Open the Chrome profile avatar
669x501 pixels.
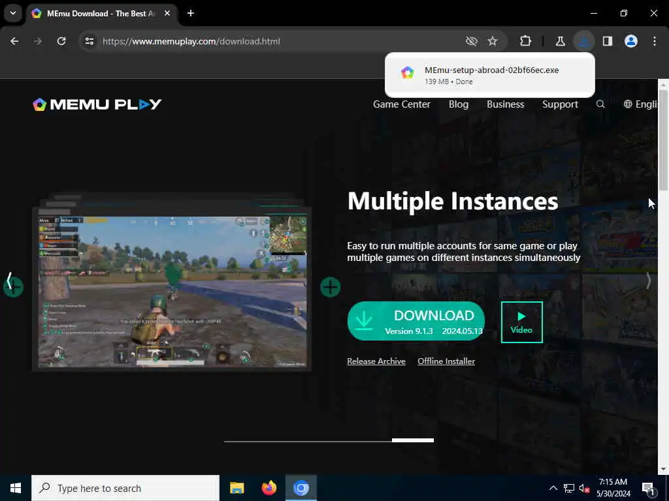[631, 41]
